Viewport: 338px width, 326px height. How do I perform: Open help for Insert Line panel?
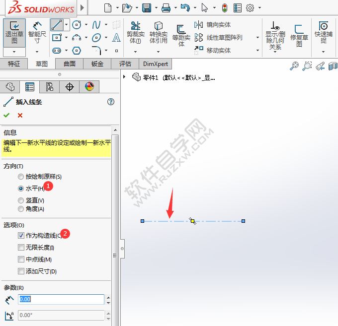pyautogui.click(x=111, y=102)
